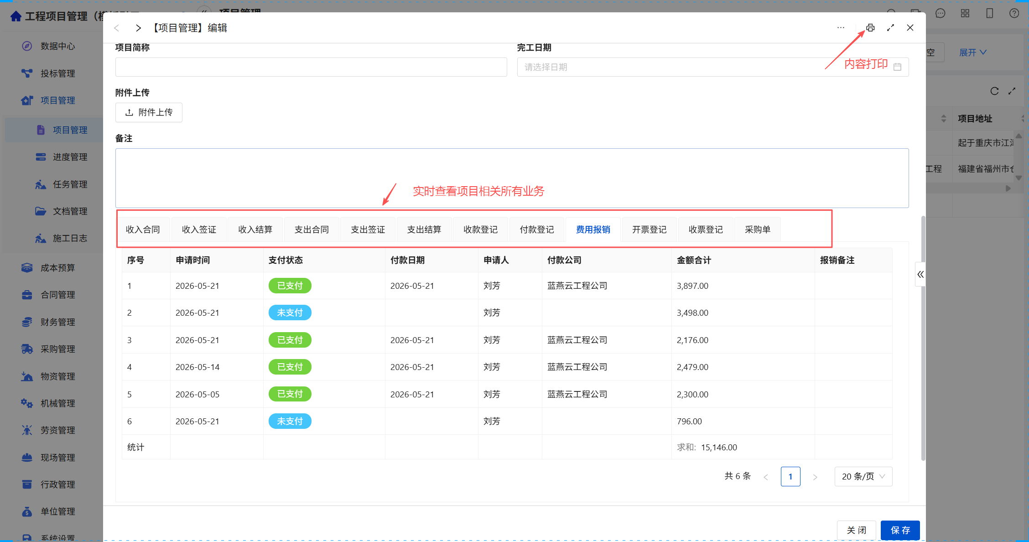The height and width of the screenshot is (542, 1029).
Task: Click the 关闭 button
Action: click(x=857, y=530)
